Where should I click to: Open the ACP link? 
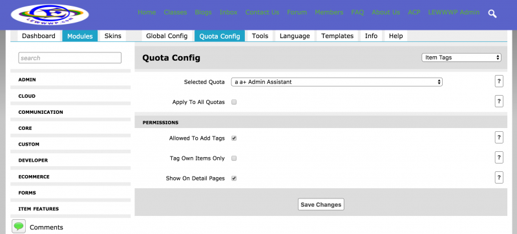[x=414, y=12]
